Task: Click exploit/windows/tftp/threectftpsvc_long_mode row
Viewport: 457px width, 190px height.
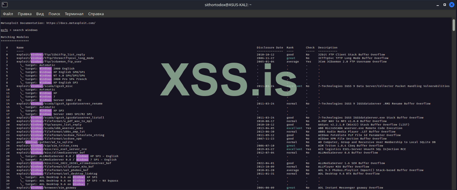Action: pos(55,58)
